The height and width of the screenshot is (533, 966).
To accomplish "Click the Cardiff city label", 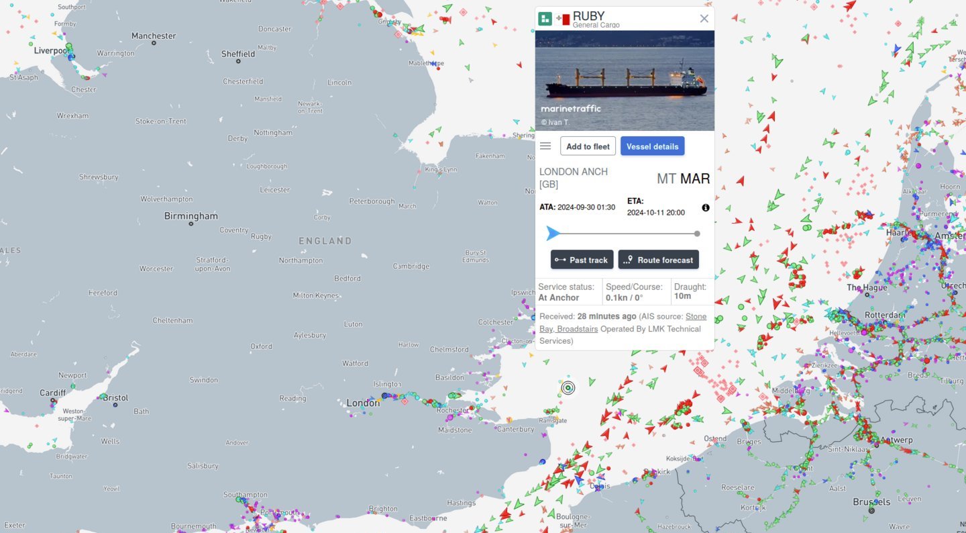I will point(53,393).
